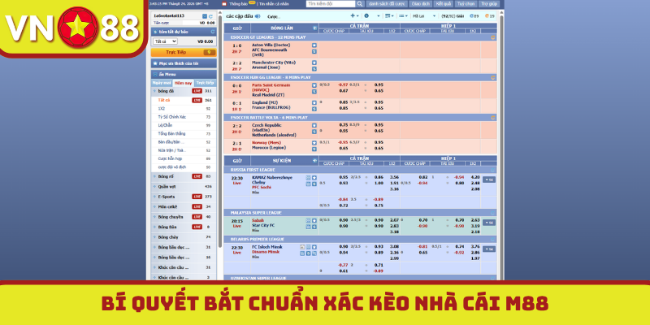The width and height of the screenshot is (650, 325).
Task: Favorite the Norway vs Morocco match
Action: point(314,143)
